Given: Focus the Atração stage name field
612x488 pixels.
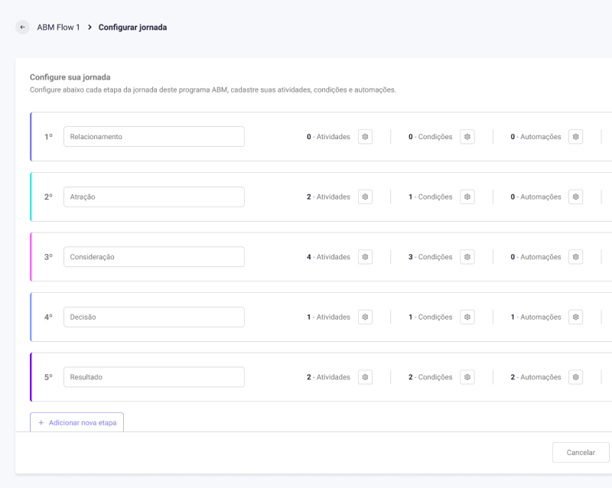Looking at the screenshot, I should click(x=154, y=197).
